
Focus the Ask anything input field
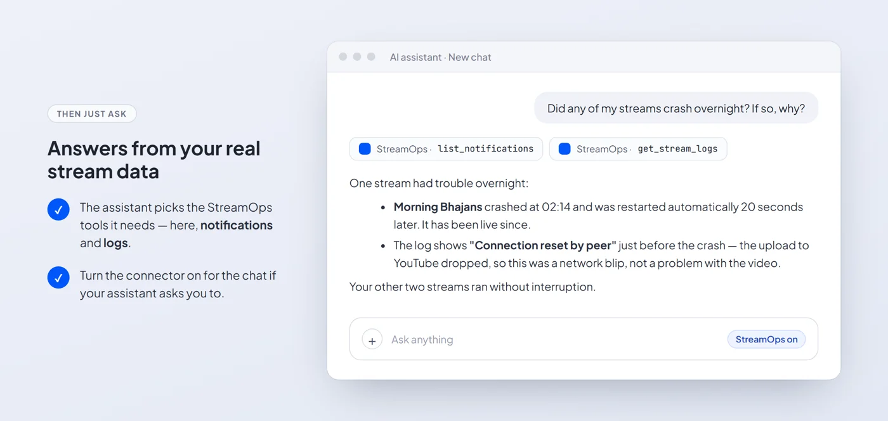(584, 339)
